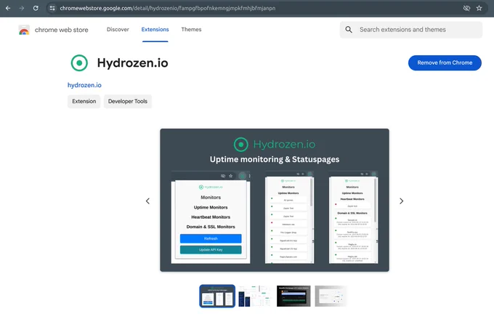Click the Hydrozen.io page heading
This screenshot has height=319, width=494.
pyautogui.click(x=132, y=62)
